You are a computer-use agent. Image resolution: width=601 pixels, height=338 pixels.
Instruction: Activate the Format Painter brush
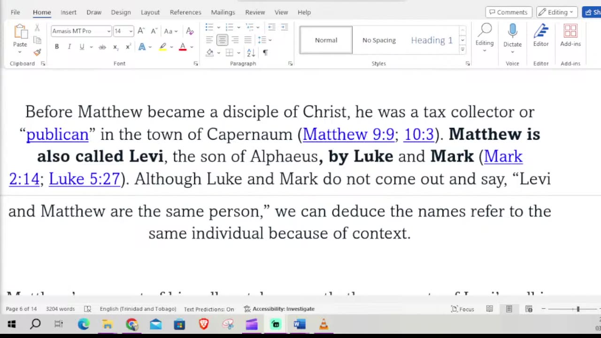pyautogui.click(x=37, y=52)
